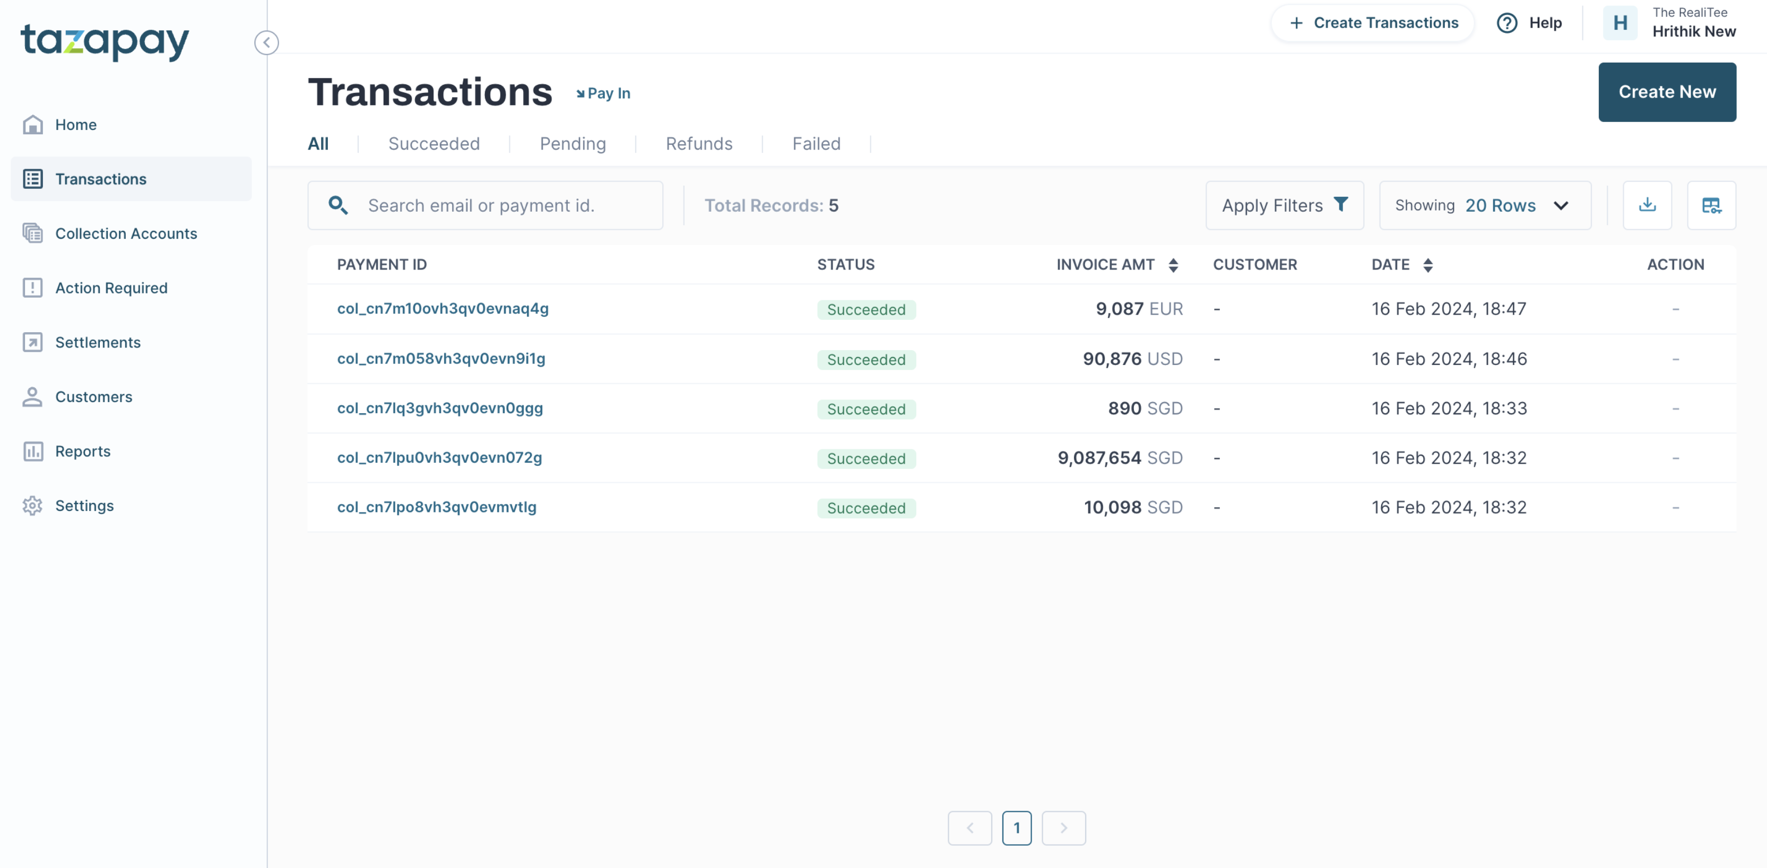Screen dimensions: 1767x868
Task: Open the Customers section
Action: [93, 396]
